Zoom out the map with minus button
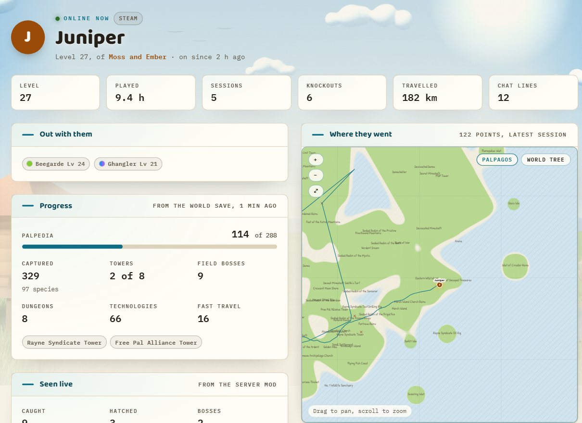The image size is (582, 423). tap(316, 175)
